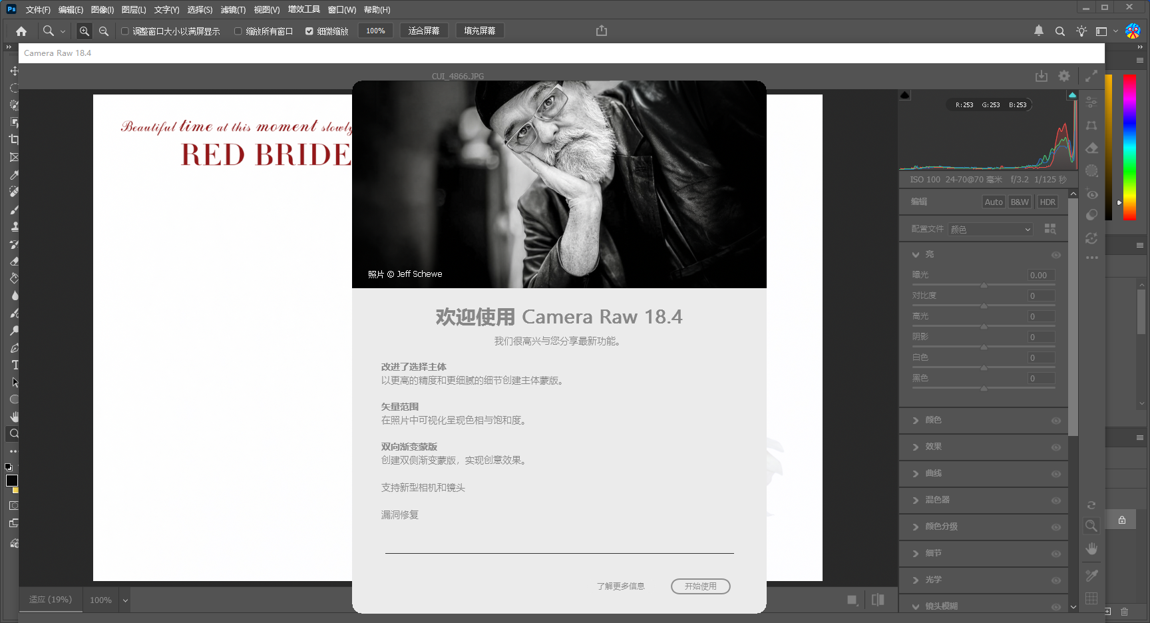
Task: Toggle visibility eye for 效果 panel
Action: coord(1055,447)
